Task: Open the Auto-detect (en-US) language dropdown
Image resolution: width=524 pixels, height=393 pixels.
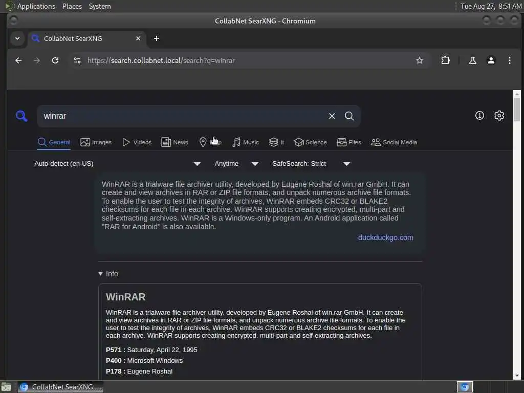Action: click(117, 164)
